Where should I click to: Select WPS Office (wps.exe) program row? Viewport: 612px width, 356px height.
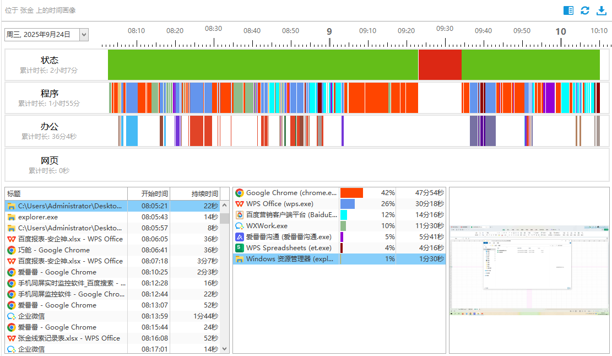pyautogui.click(x=339, y=204)
